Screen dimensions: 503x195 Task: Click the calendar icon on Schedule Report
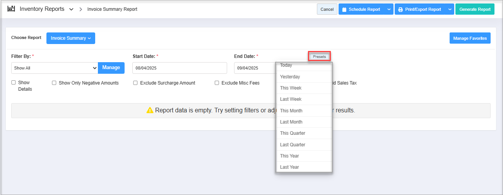pos(344,10)
